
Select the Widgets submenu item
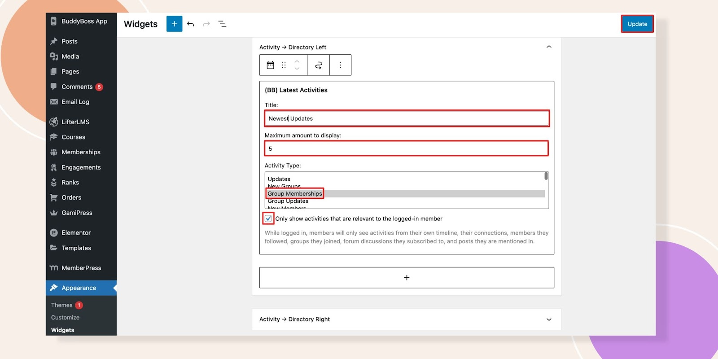coord(63,330)
